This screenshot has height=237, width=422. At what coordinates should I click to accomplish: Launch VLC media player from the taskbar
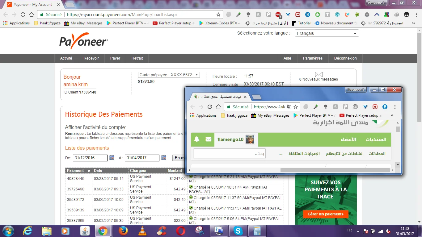142,231
